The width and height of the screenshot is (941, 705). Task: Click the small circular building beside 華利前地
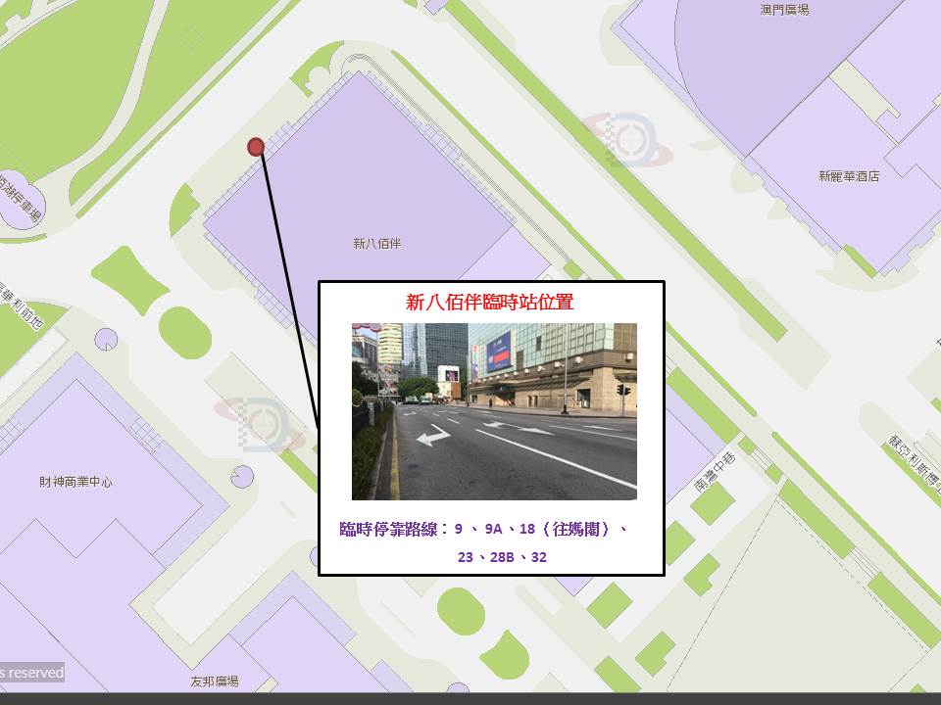106,339
